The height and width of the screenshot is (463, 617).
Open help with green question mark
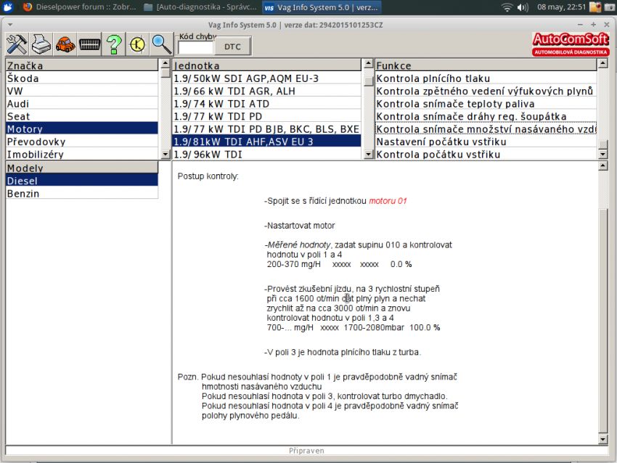tap(113, 44)
